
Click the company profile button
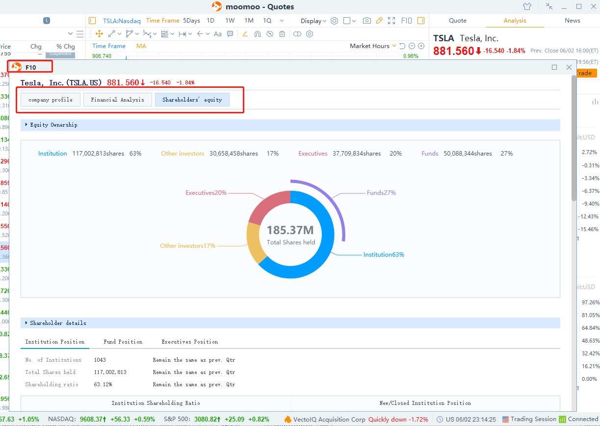click(51, 100)
